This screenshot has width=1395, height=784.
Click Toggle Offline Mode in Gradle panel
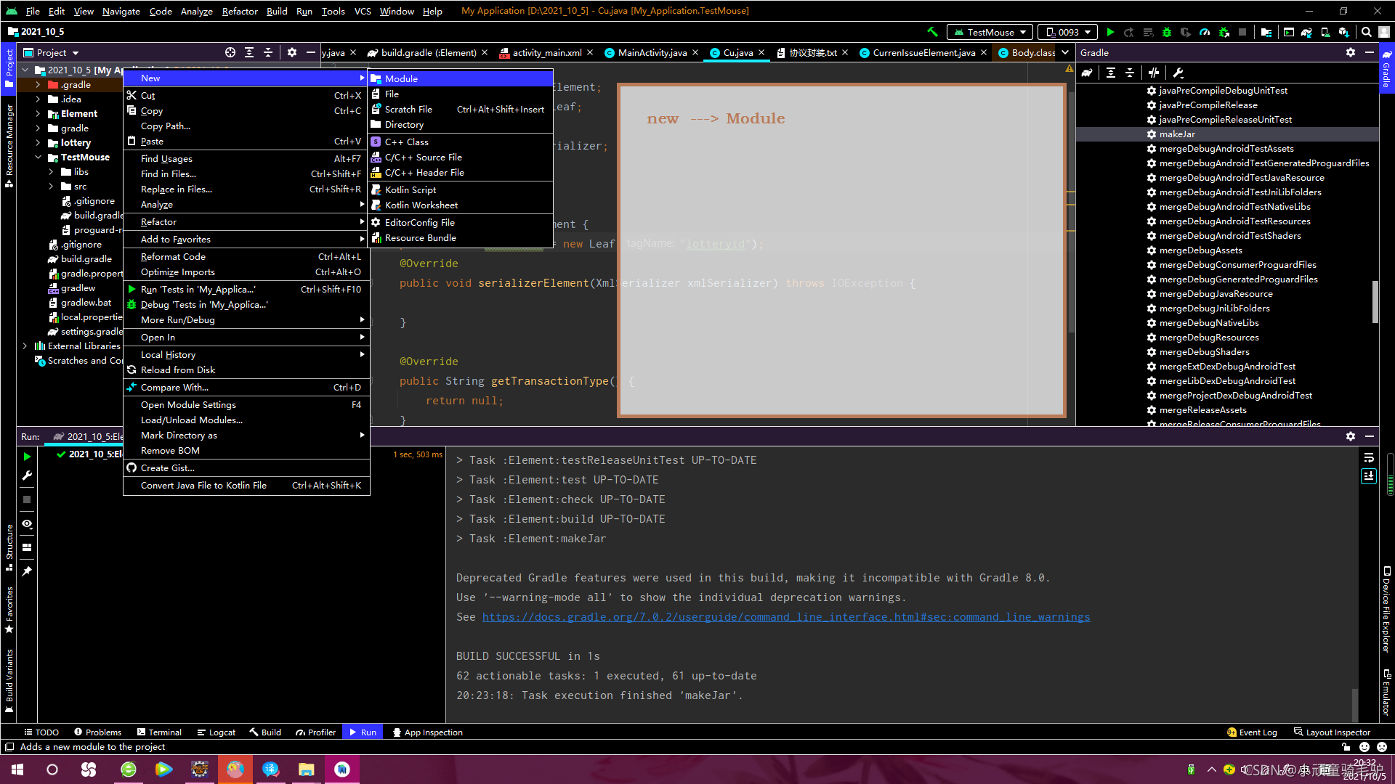click(1154, 73)
